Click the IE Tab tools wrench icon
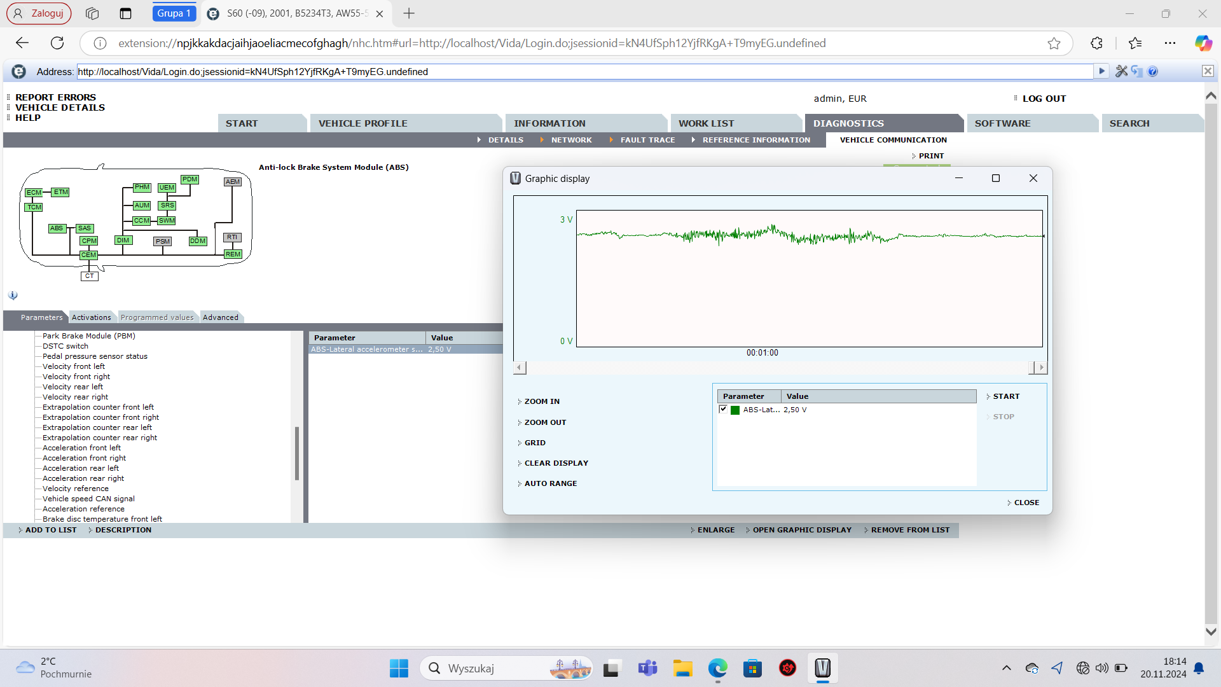 [x=1121, y=71]
